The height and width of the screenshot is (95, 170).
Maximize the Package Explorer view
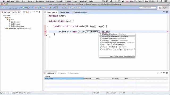(40, 12)
